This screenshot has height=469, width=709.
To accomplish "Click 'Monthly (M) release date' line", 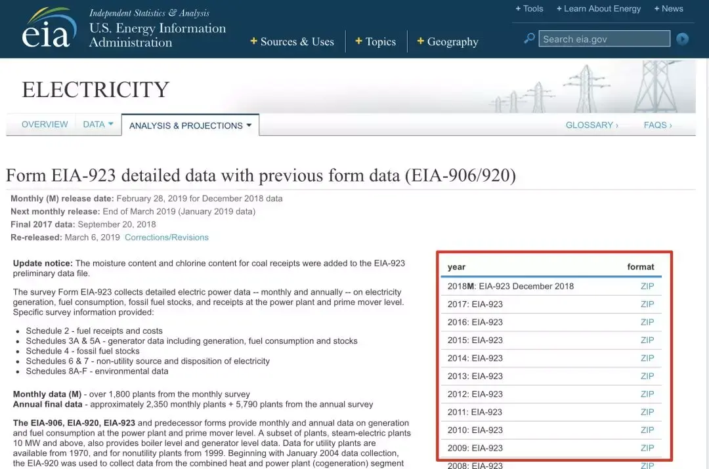I will click(146, 198).
